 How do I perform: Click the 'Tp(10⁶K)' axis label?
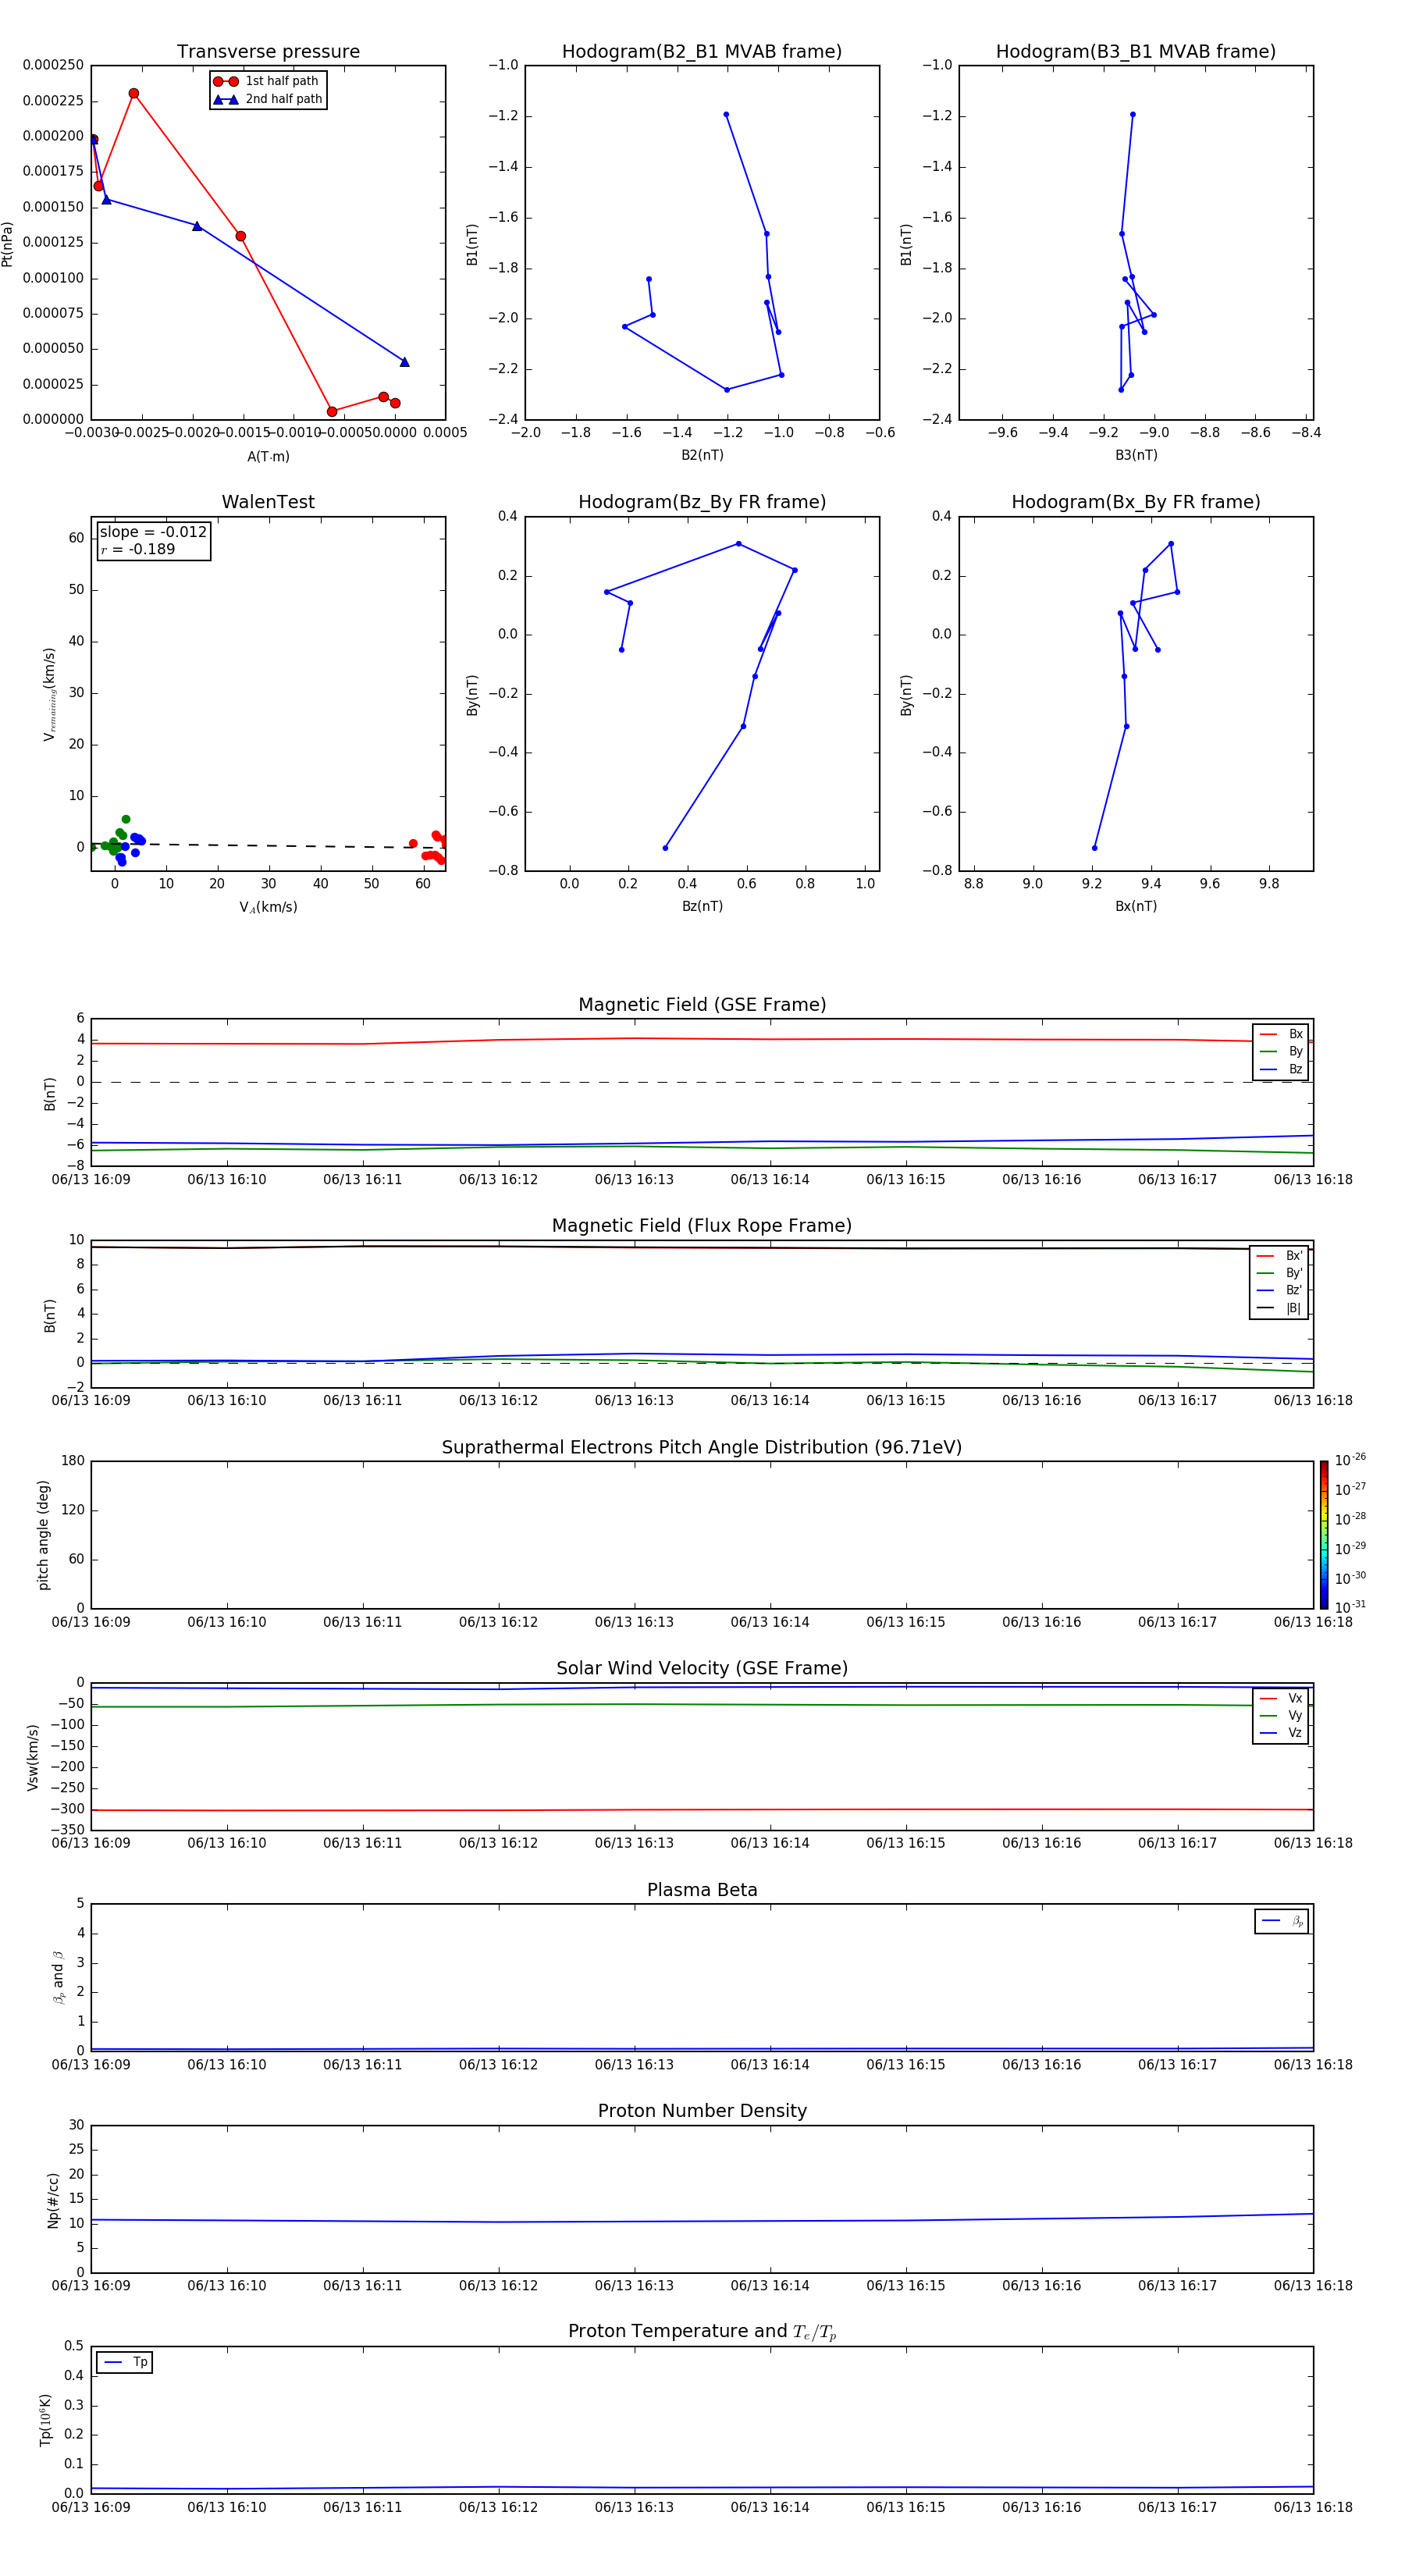pyautogui.click(x=45, y=2420)
